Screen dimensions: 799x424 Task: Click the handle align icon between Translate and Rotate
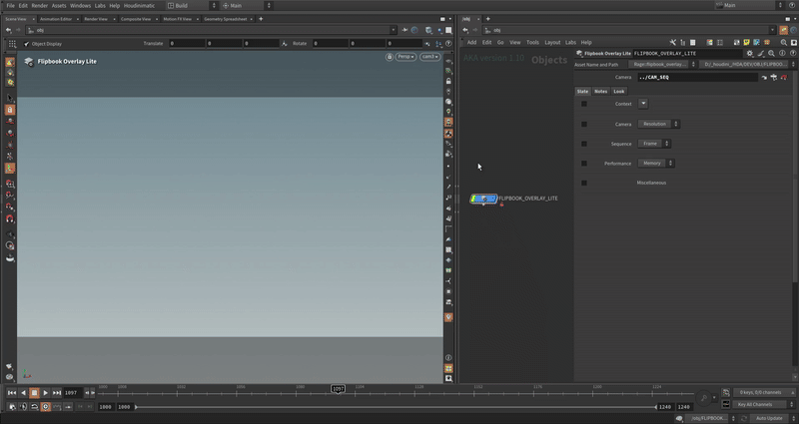(x=285, y=44)
